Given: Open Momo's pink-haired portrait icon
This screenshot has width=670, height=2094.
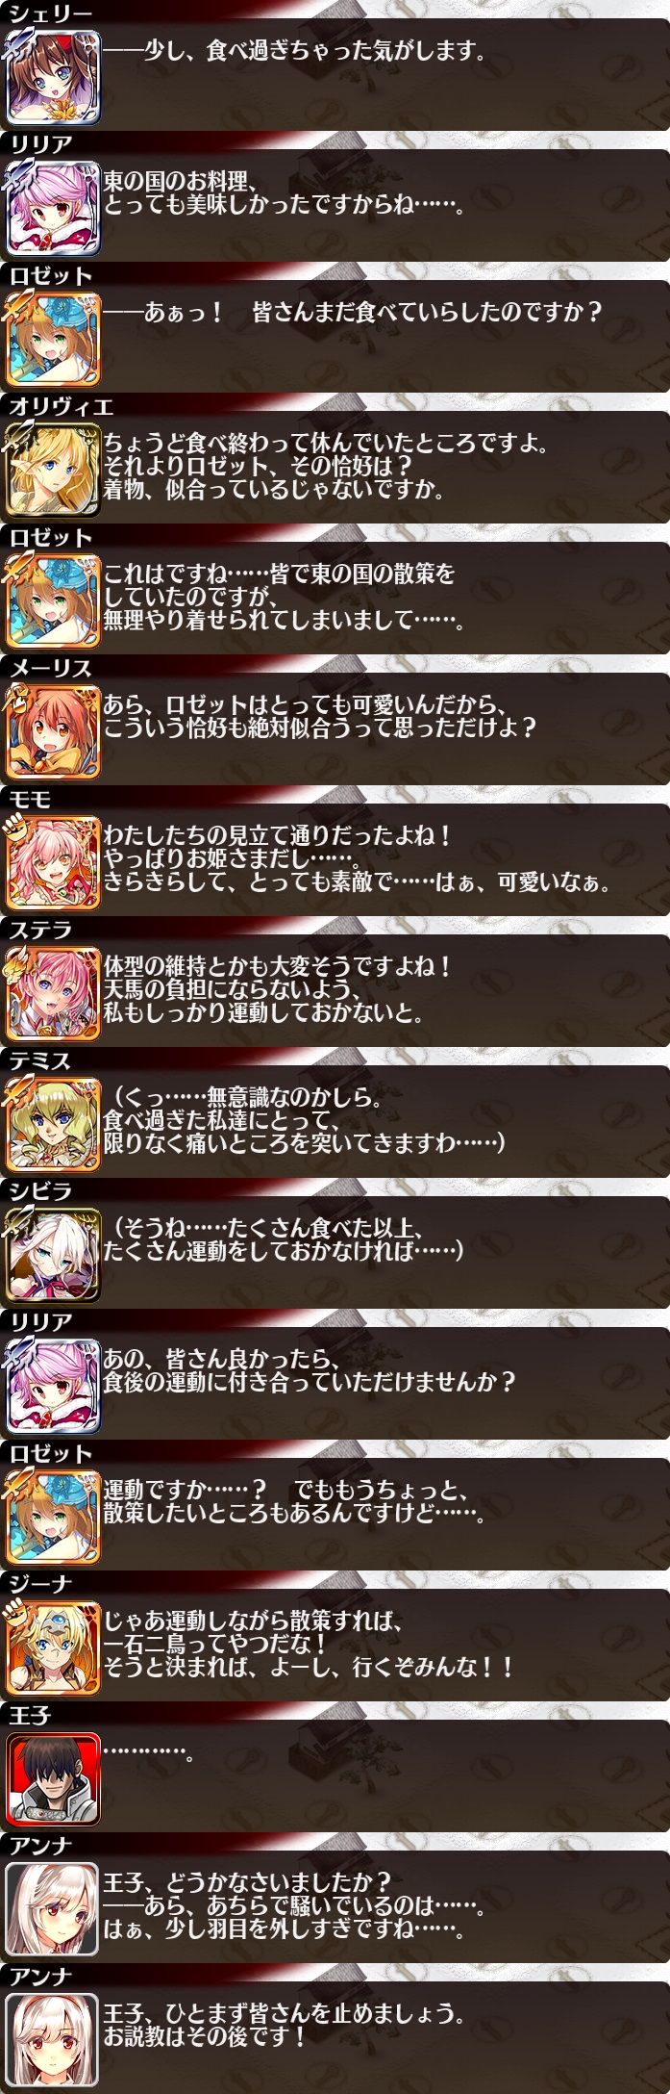Looking at the screenshot, I should 53,862.
